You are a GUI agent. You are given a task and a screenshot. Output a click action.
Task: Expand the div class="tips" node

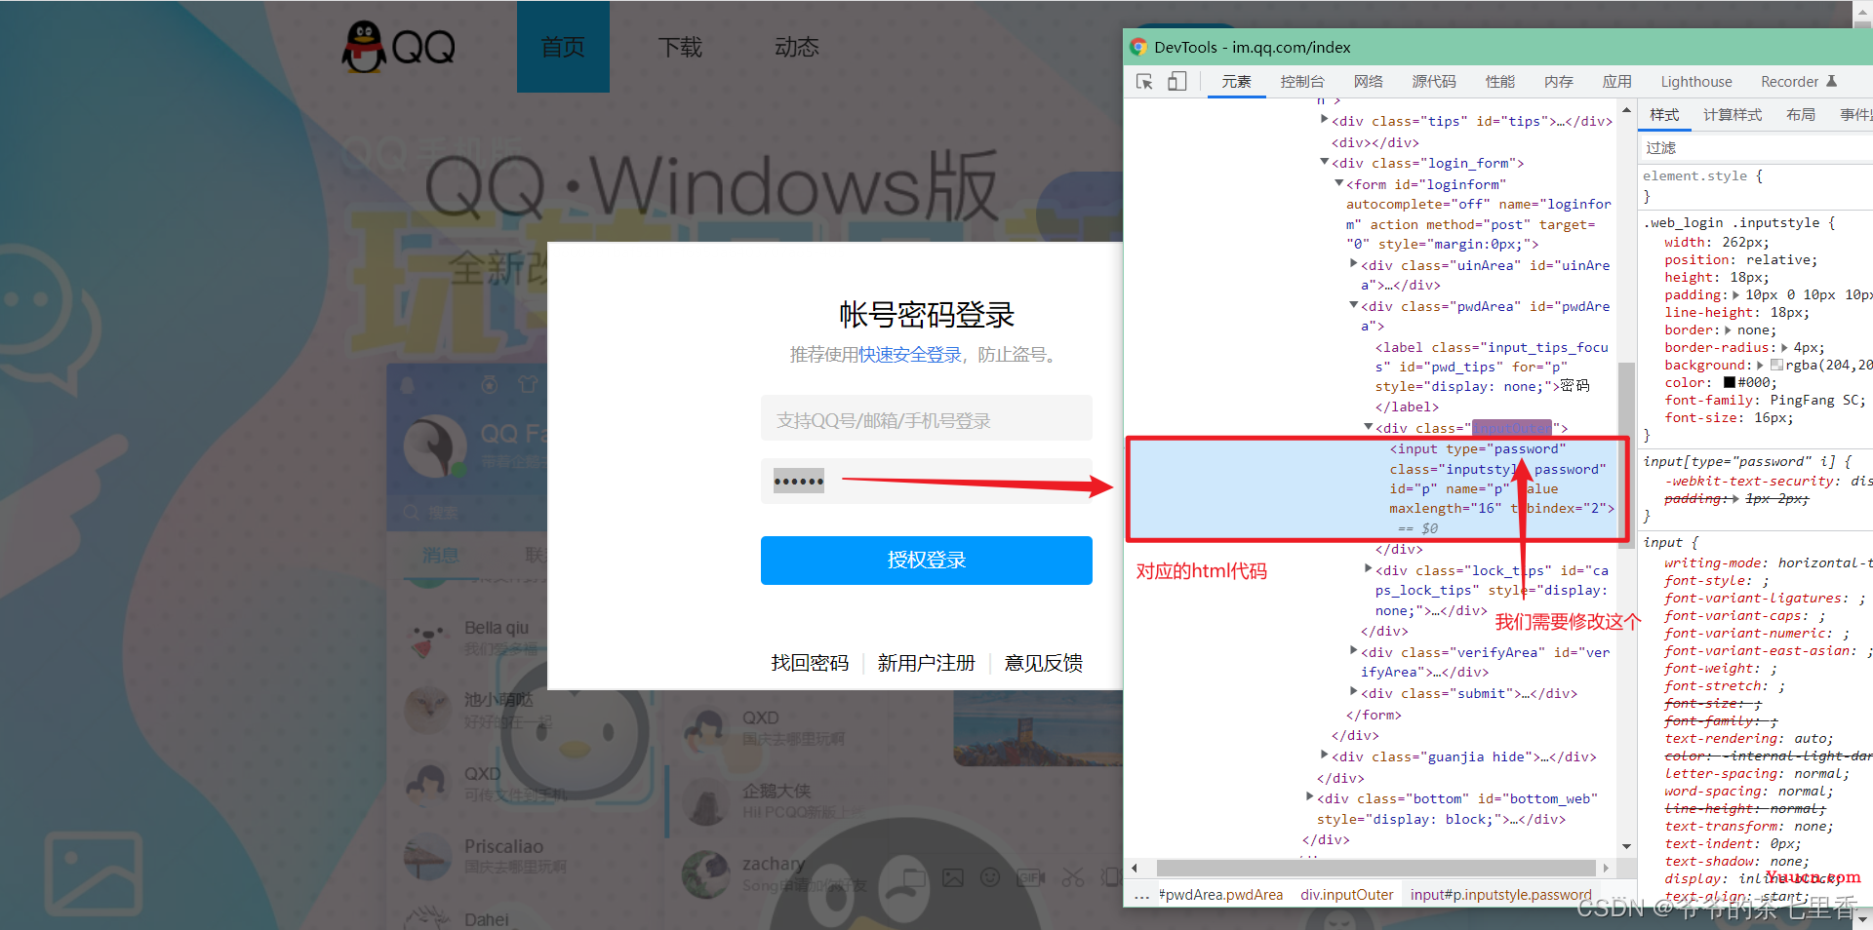point(1324,120)
